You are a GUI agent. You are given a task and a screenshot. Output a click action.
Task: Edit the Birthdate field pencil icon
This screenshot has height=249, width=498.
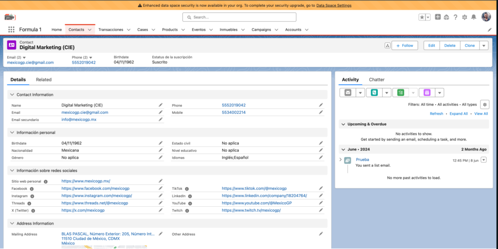(x=160, y=143)
